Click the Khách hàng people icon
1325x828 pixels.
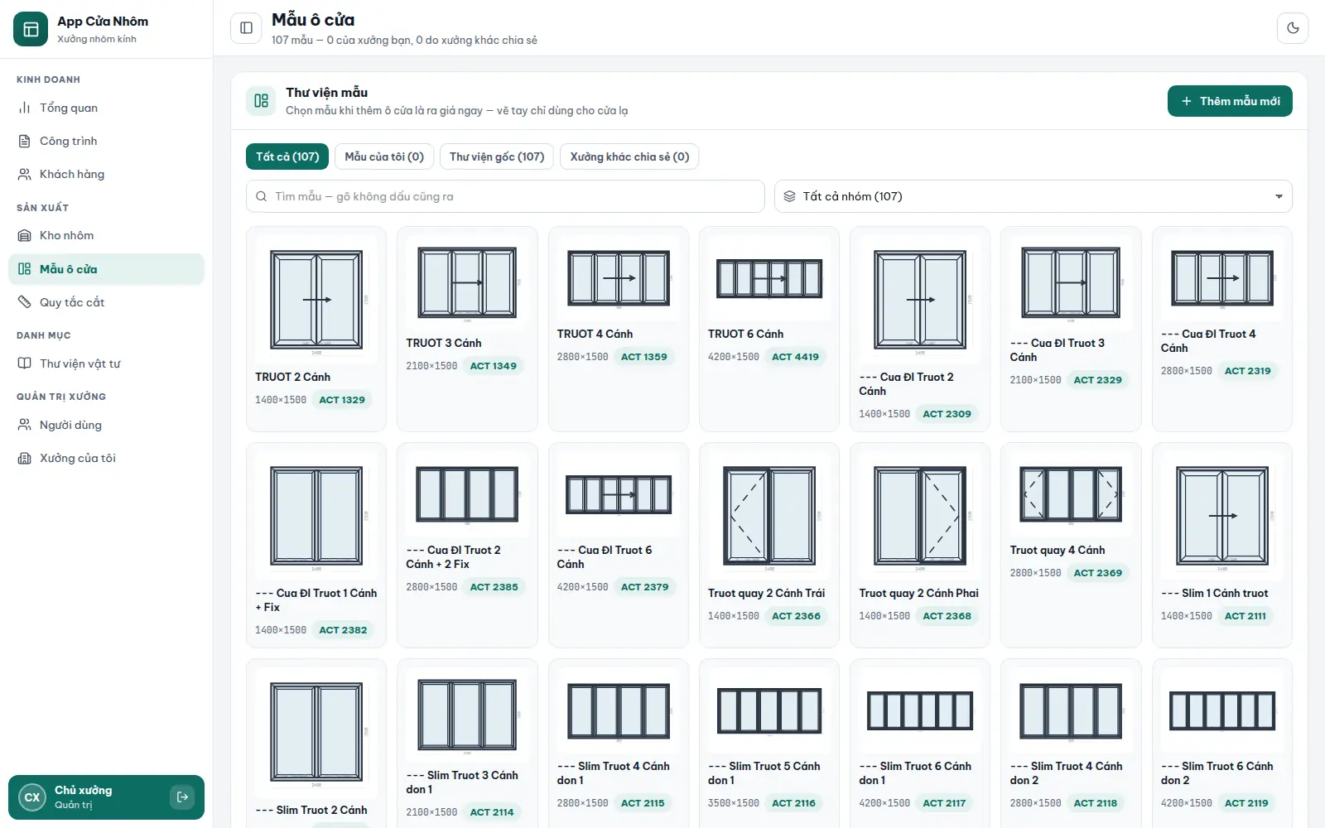(25, 174)
